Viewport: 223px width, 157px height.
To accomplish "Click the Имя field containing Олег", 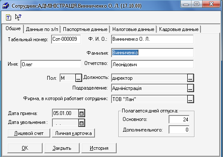I will [51, 64].
